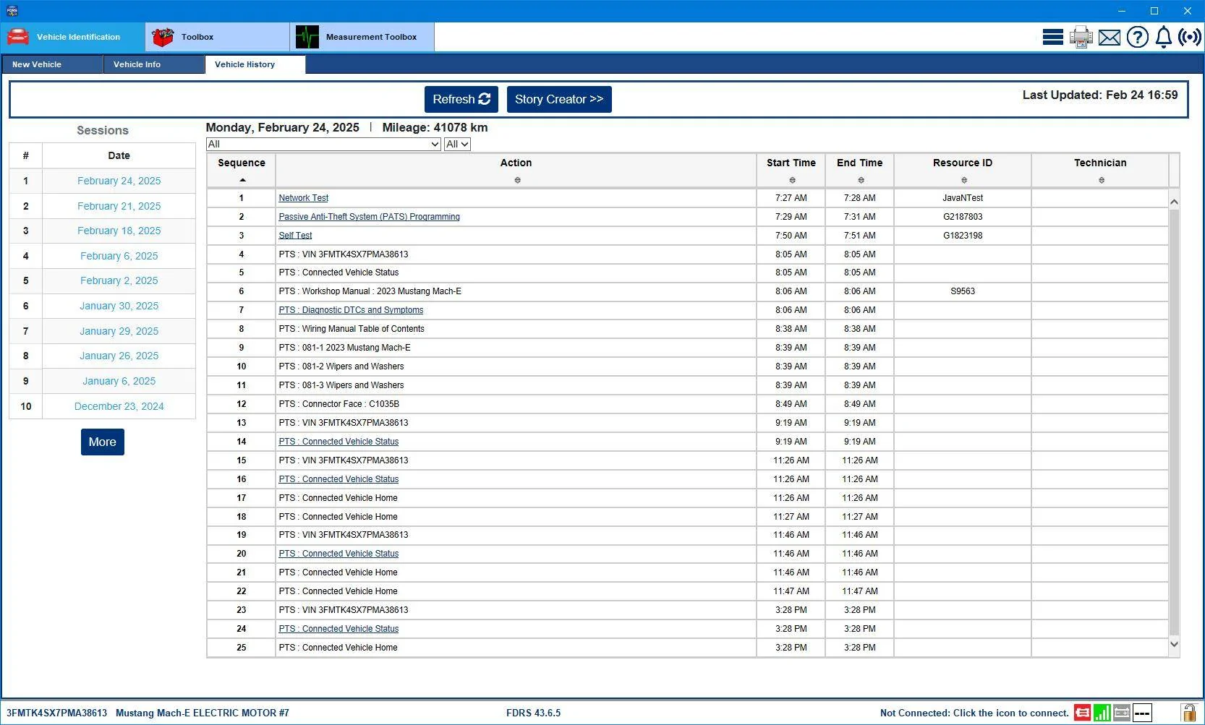1205x725 pixels.
Task: Sort using the Action column sort arrows
Action: coord(517,180)
